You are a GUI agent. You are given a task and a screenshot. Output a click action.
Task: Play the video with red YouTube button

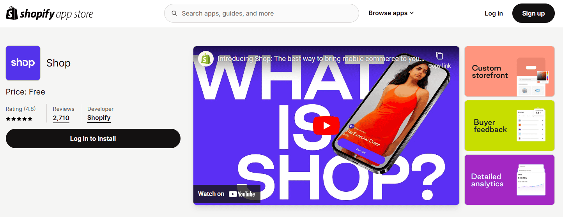coord(326,125)
